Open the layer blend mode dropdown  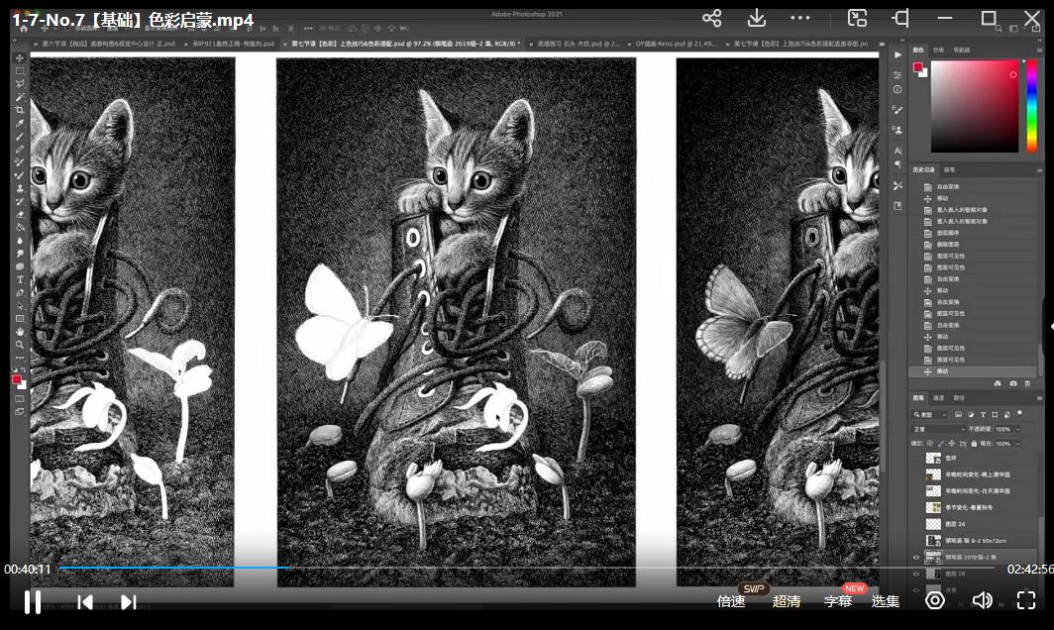coord(938,429)
